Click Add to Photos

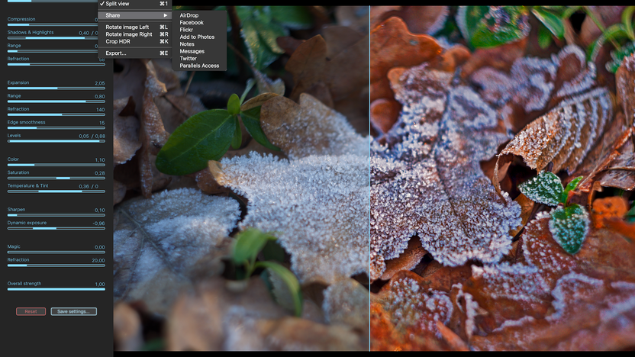point(197,37)
